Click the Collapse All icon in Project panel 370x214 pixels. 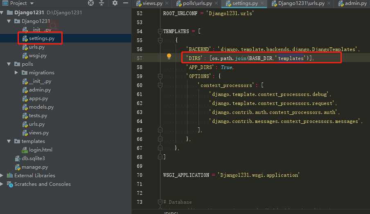pyautogui.click(x=102, y=3)
